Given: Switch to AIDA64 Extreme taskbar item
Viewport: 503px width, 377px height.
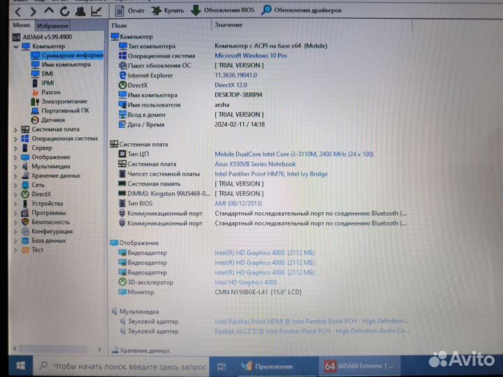Looking at the screenshot, I should pos(358,366).
